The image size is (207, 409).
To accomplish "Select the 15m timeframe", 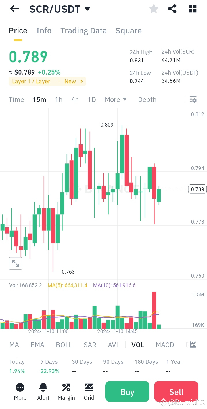I will (40, 99).
